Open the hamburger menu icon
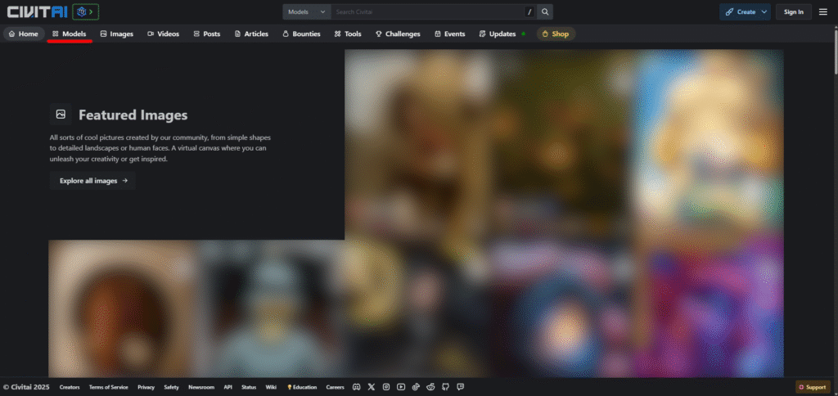 coord(822,11)
